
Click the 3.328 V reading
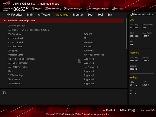tap(133, 94)
